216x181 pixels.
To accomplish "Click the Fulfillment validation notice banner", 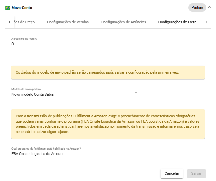I will pos(108,124).
